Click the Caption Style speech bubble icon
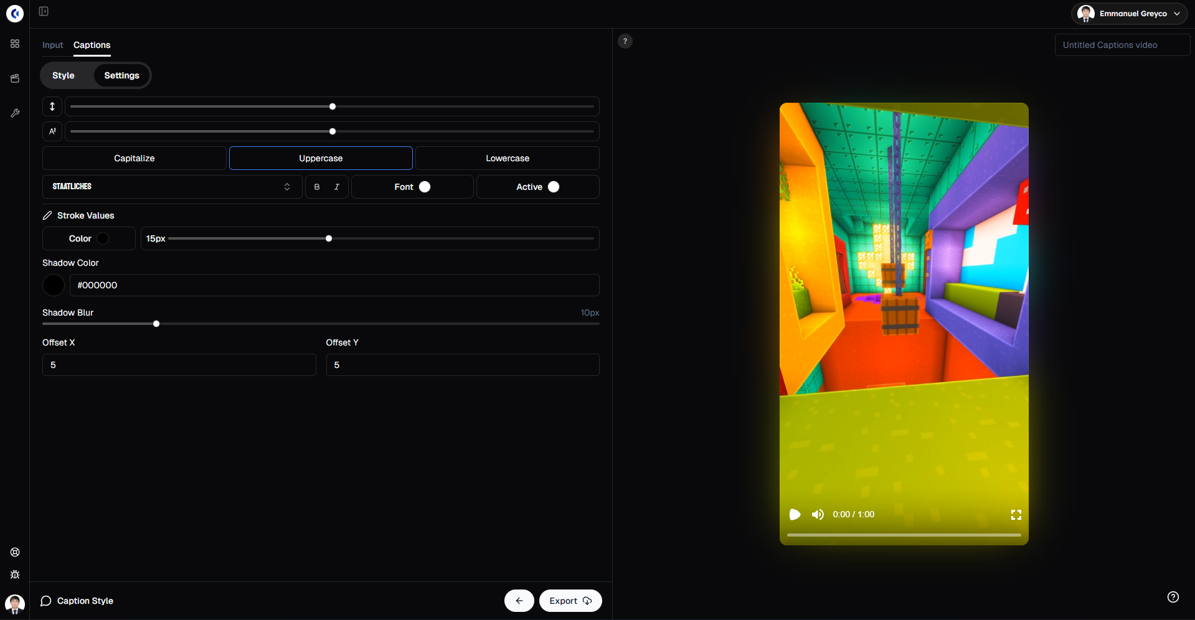The image size is (1195, 620). tap(46, 601)
